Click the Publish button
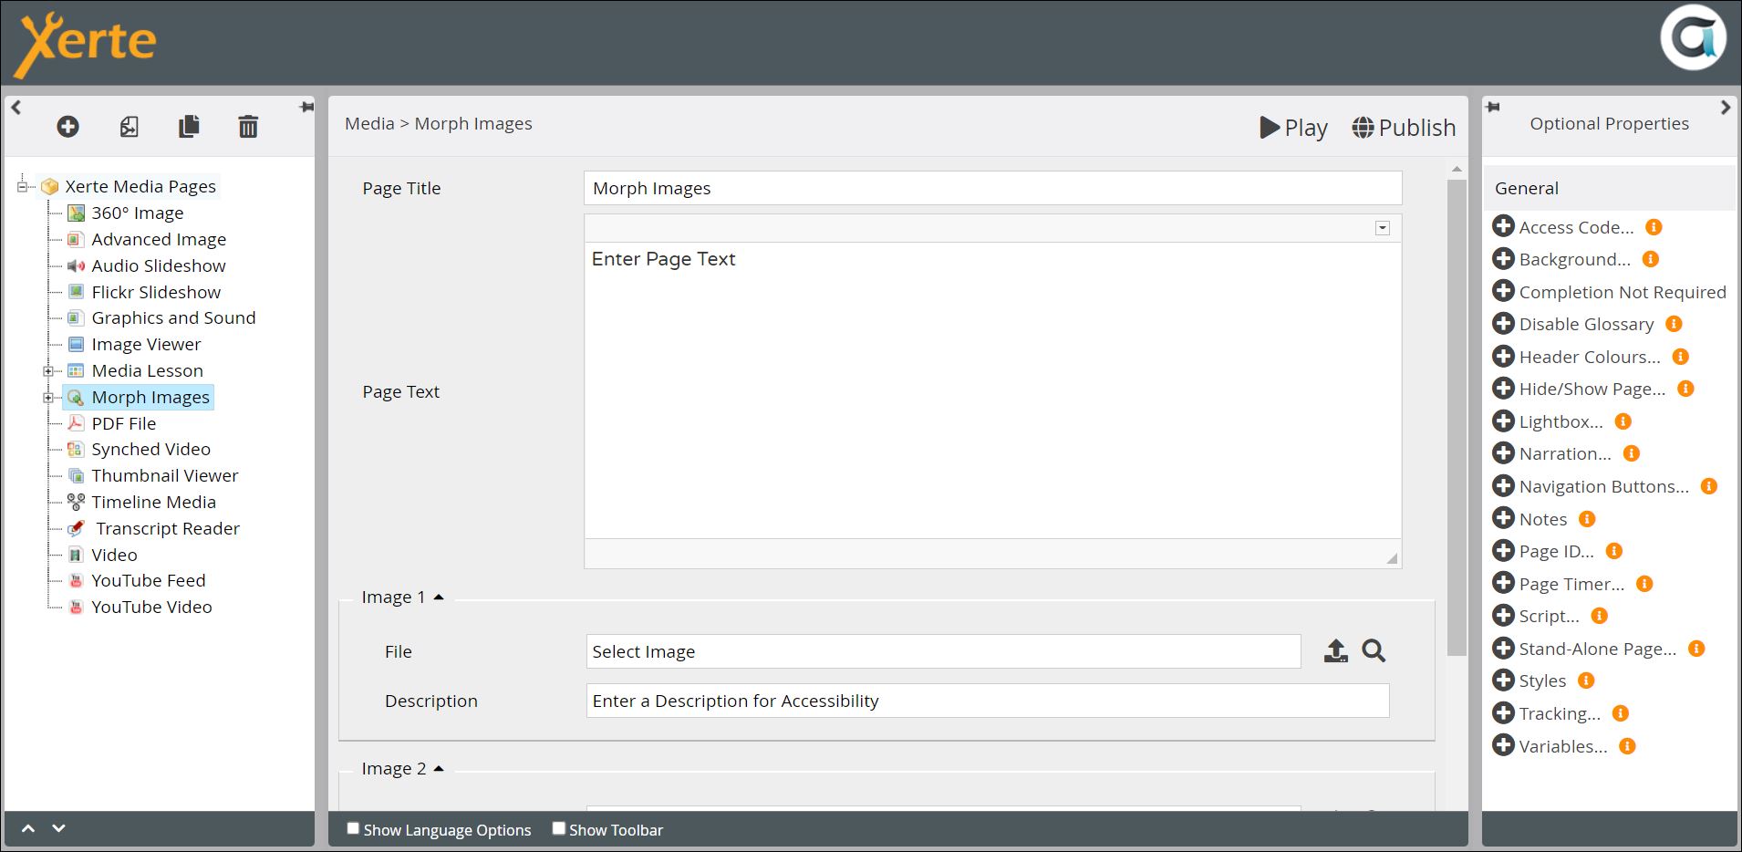The height and width of the screenshot is (852, 1742). [x=1404, y=128]
